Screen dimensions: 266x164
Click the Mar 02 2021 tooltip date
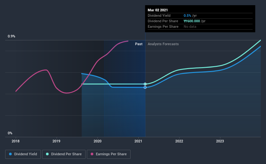157,10
